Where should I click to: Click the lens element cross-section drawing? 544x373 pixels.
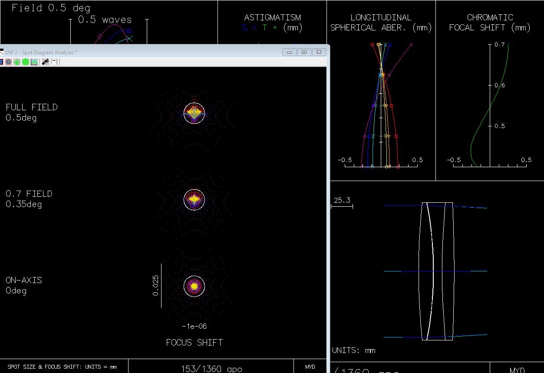point(436,271)
